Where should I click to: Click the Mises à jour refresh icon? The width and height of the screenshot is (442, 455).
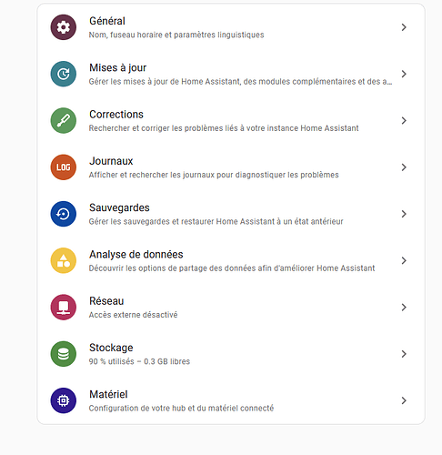point(63,74)
